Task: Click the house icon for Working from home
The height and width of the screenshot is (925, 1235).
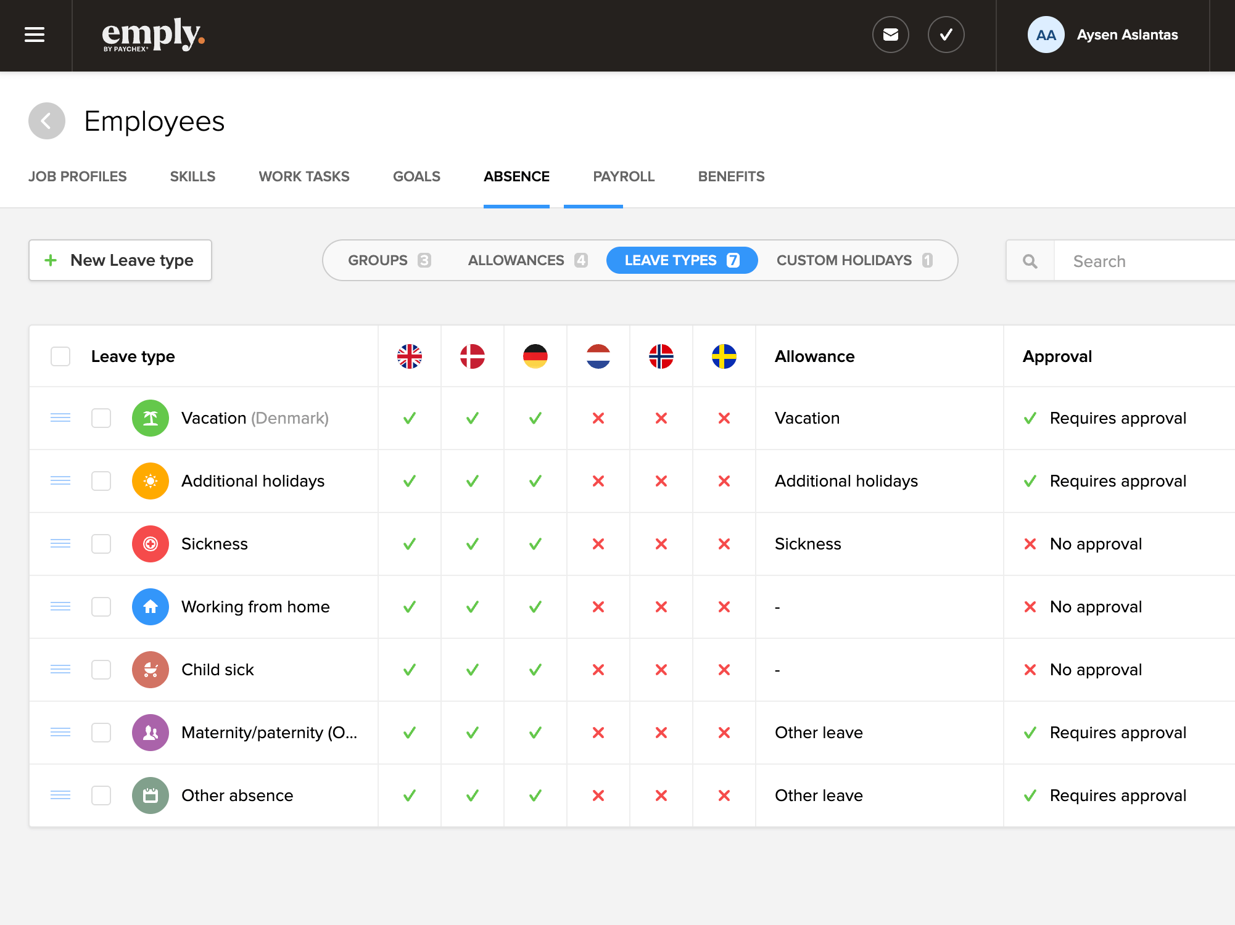Action: click(150, 607)
